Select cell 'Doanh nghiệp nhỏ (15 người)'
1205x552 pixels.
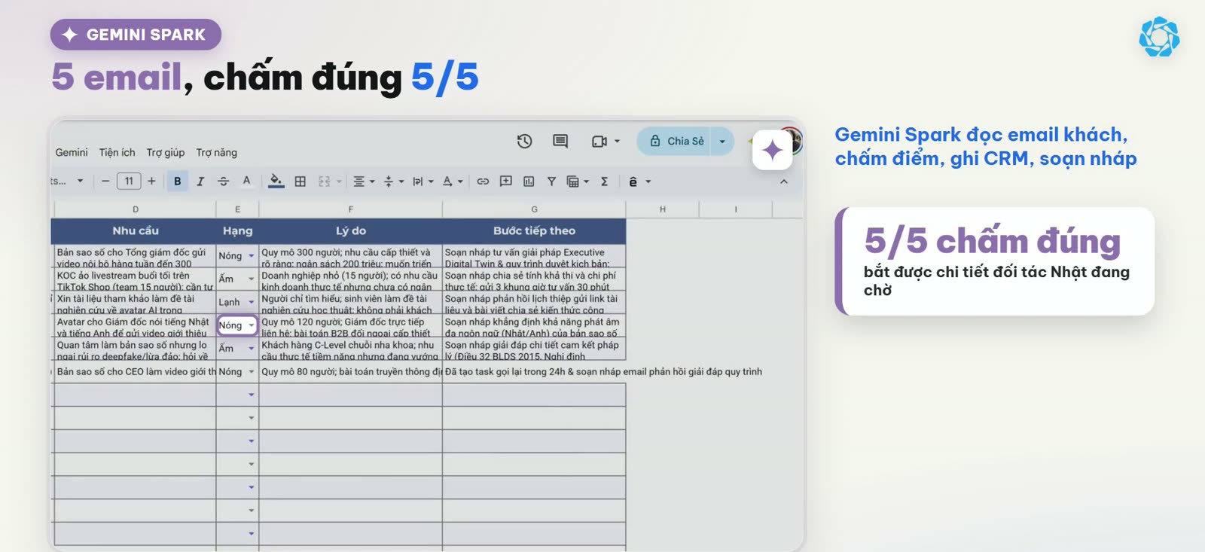tap(350, 279)
